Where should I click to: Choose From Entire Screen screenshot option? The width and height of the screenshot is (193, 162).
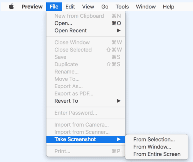[157, 154]
